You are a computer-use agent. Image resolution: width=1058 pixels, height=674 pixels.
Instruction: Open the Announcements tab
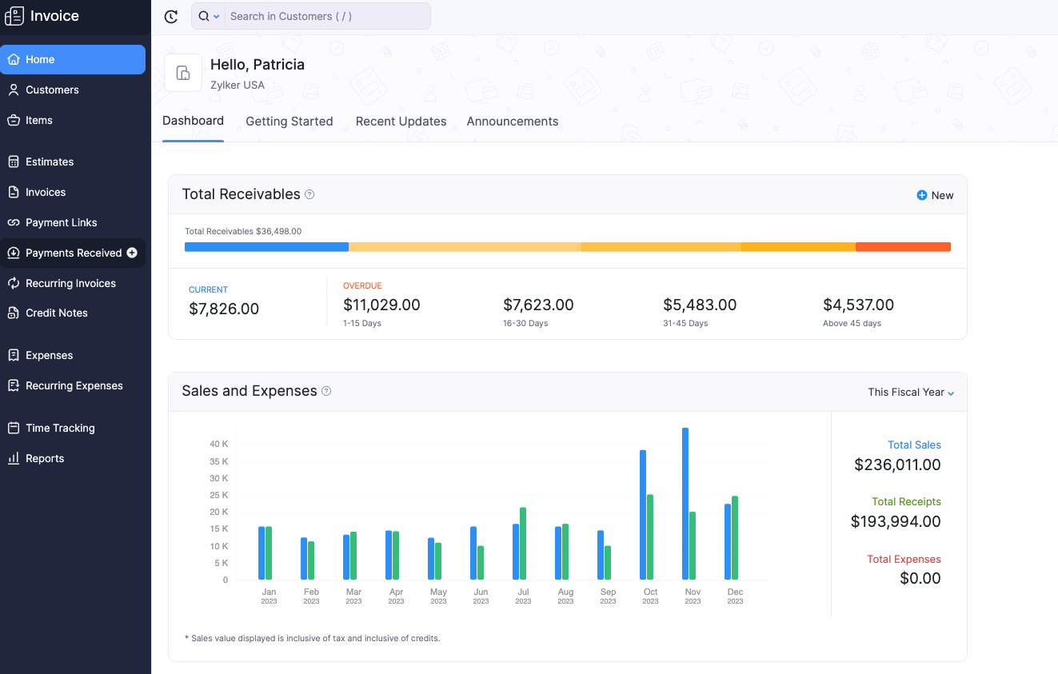pos(512,122)
